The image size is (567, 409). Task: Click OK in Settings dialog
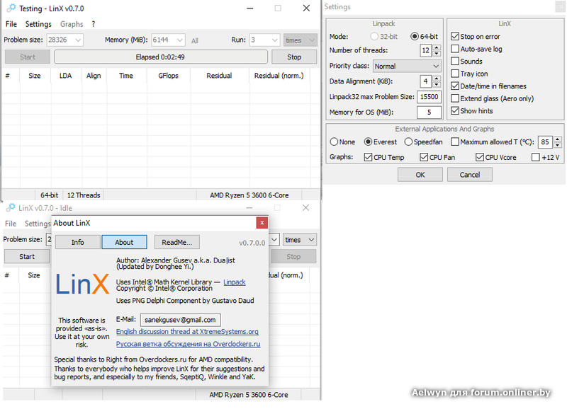coord(420,175)
